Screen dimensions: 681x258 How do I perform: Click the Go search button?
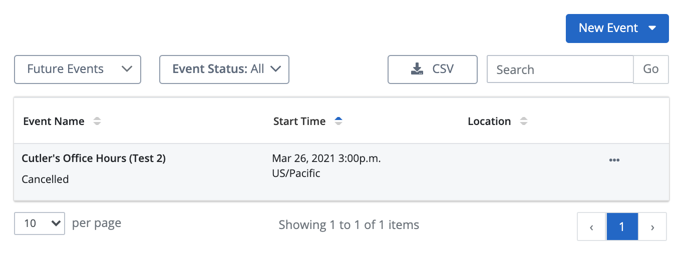pyautogui.click(x=651, y=69)
